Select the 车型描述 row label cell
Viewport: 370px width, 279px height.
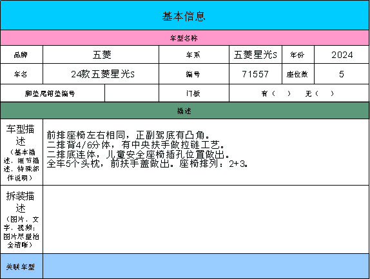[21, 152]
